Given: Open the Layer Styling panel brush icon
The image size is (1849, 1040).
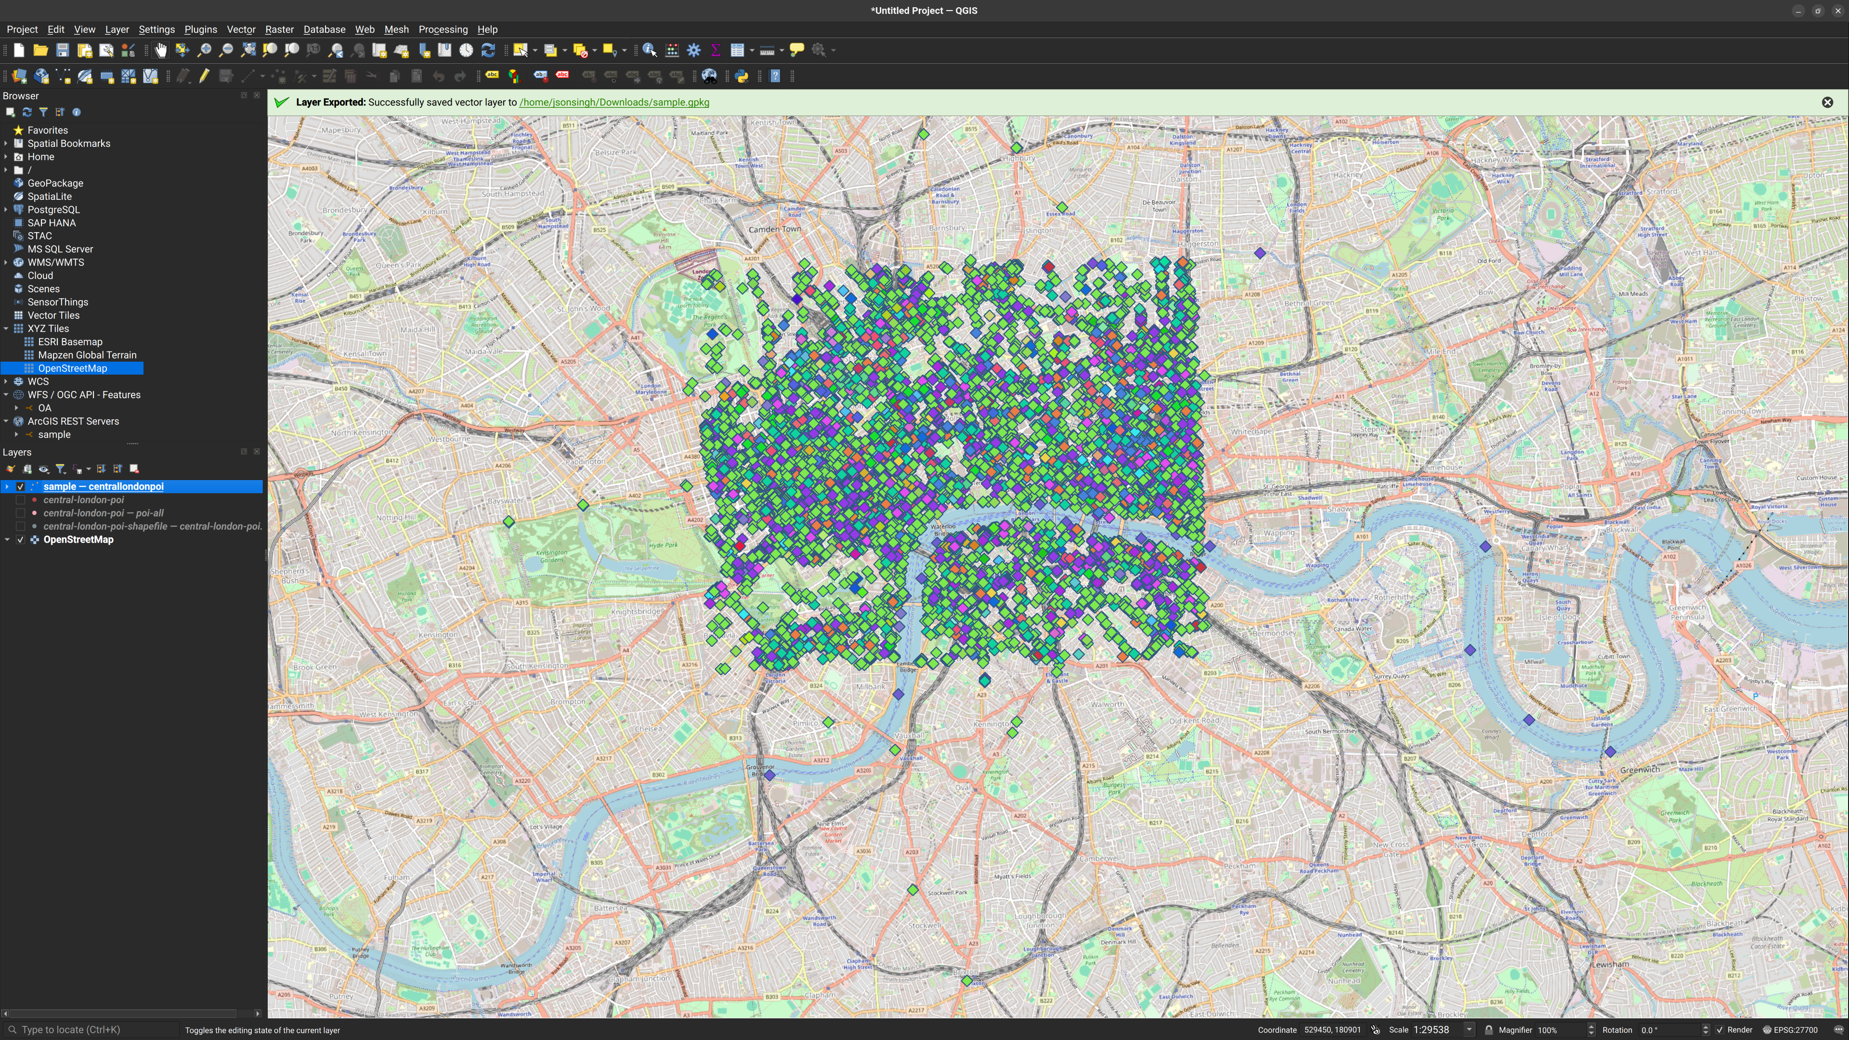Looking at the screenshot, I should coord(11,469).
